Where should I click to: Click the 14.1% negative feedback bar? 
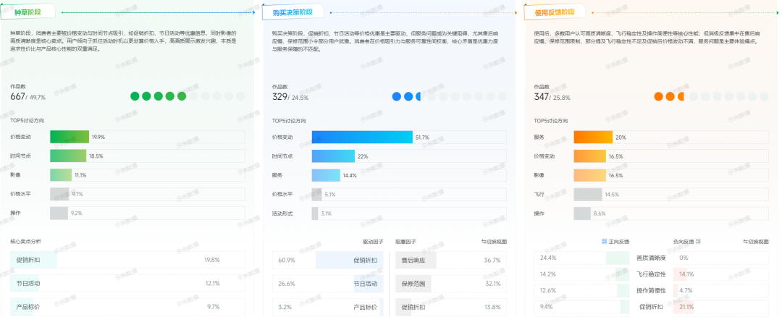pos(680,274)
